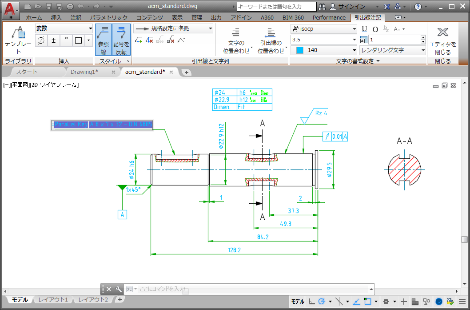Click the dashed leader segment icon
Viewport: 470px width, 310px height.
pos(181,40)
